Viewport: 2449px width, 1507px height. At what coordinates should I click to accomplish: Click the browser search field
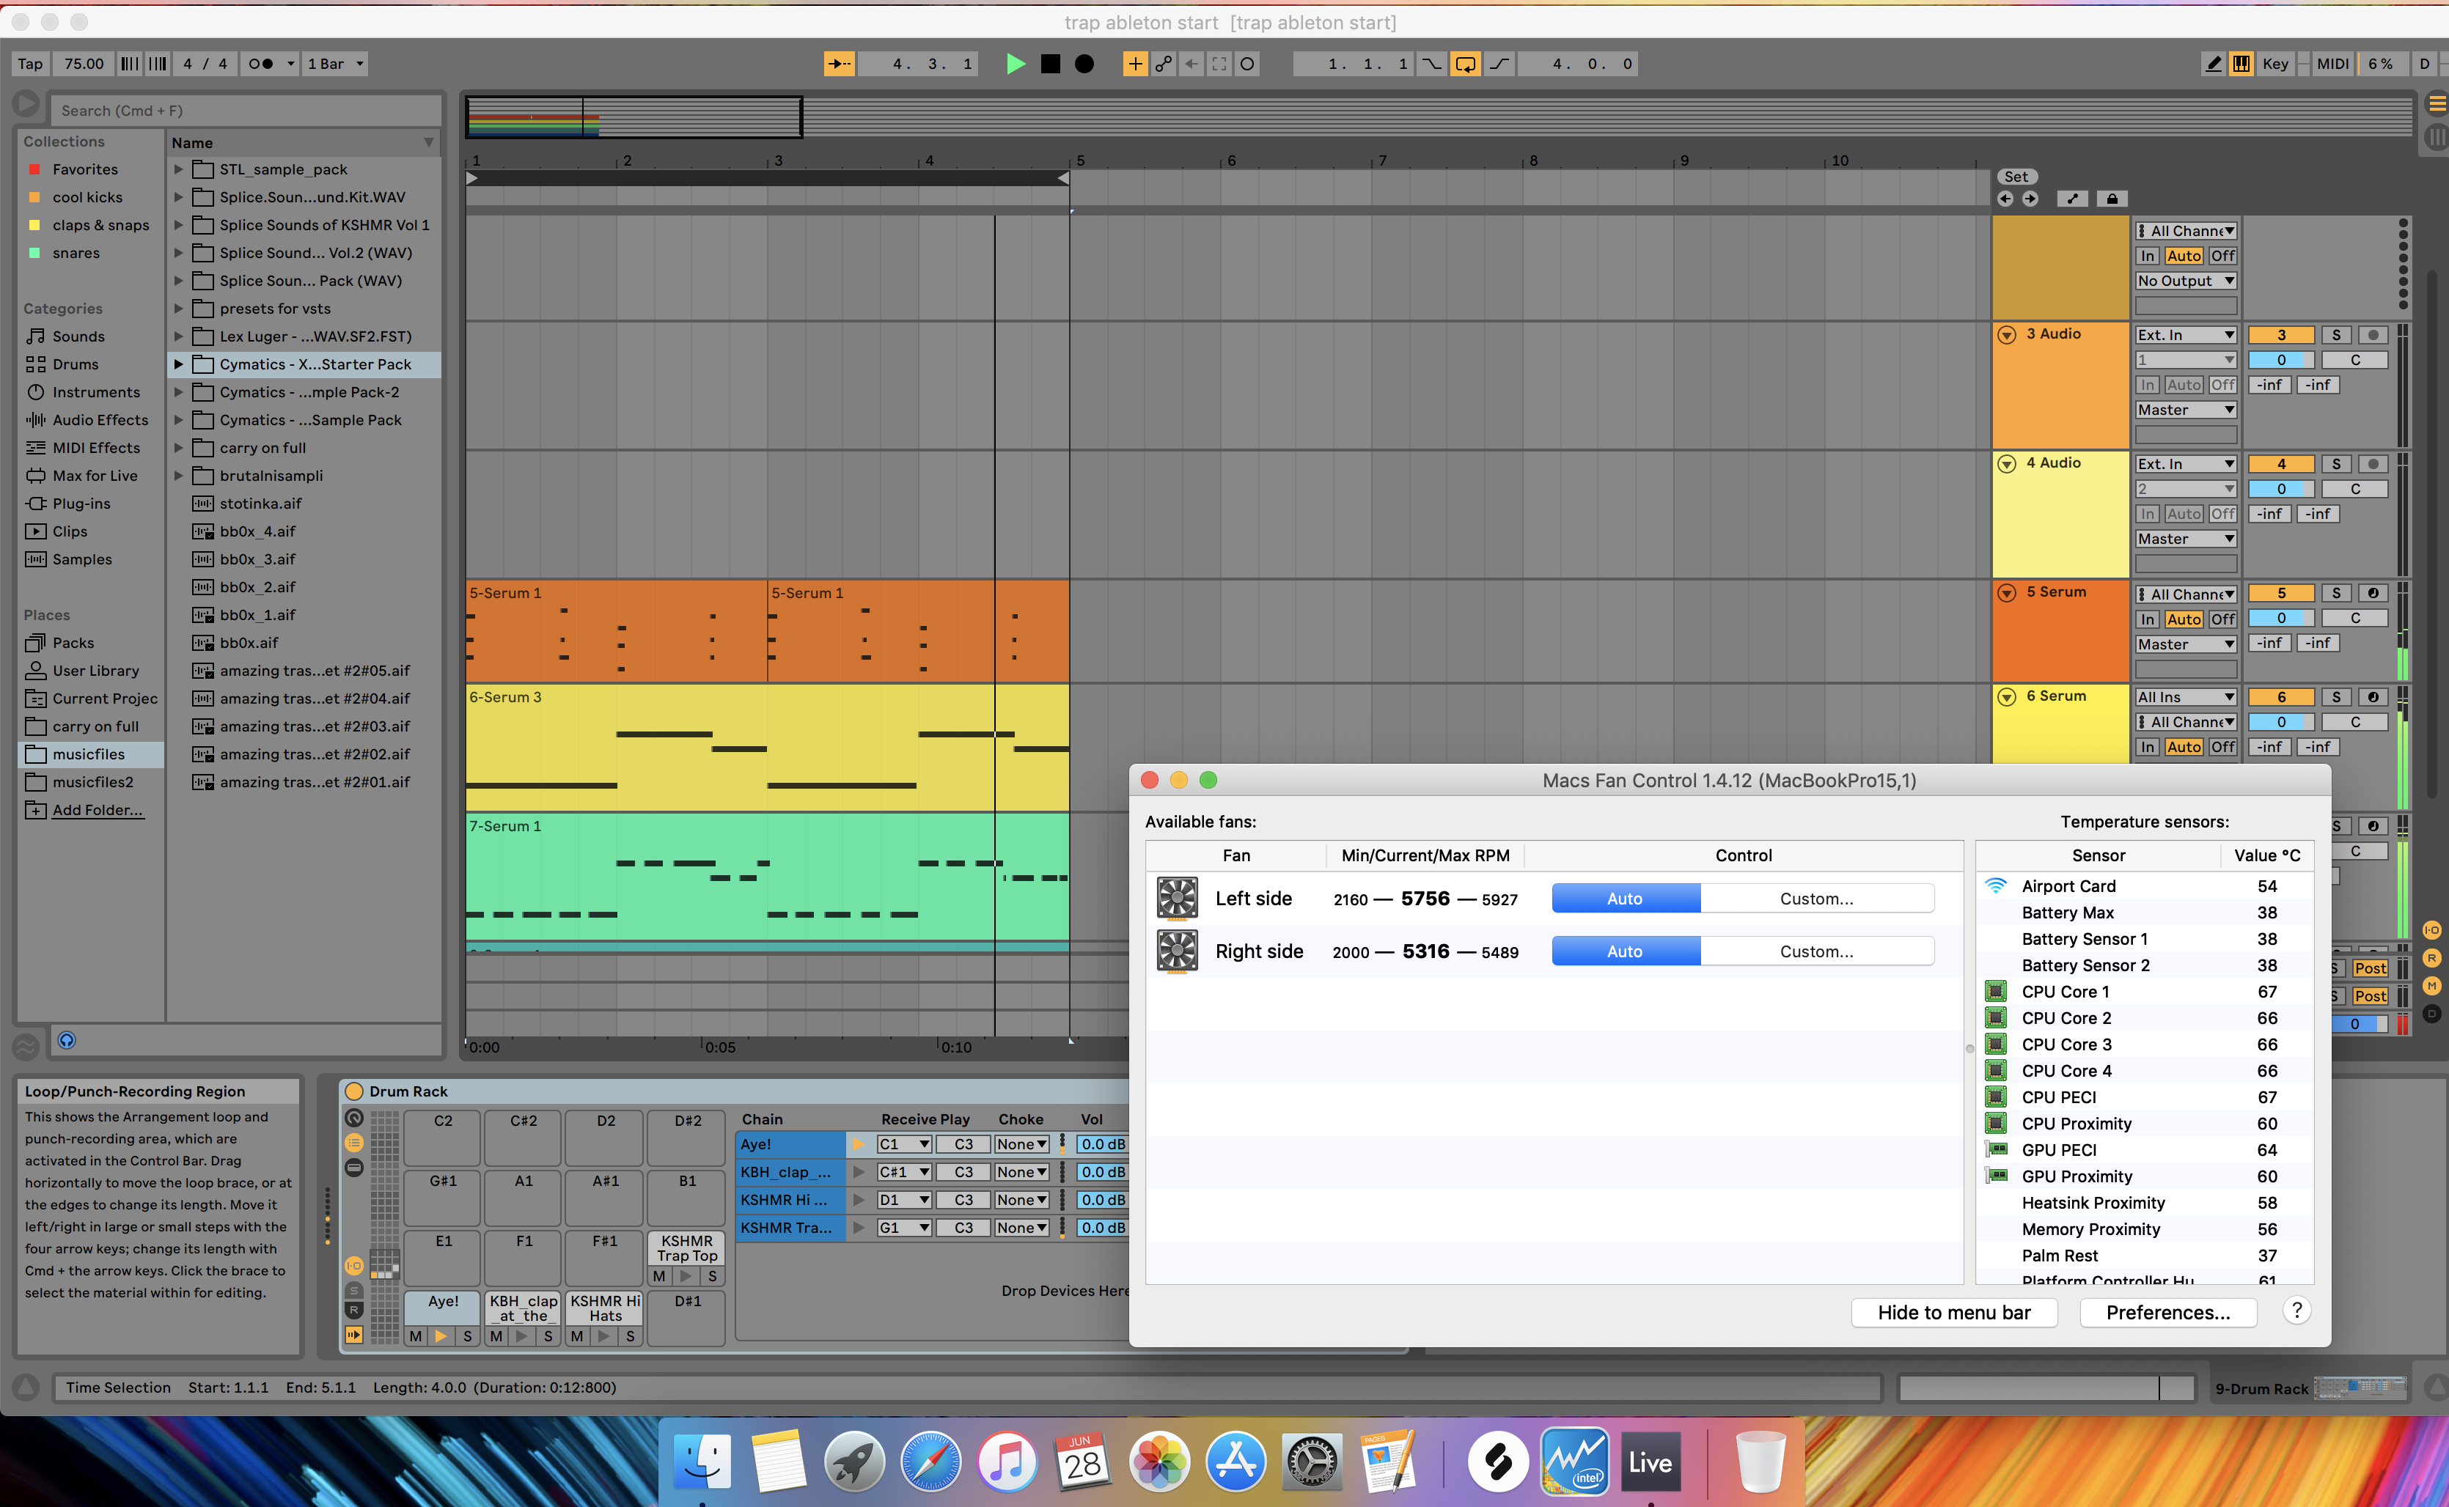tap(245, 111)
